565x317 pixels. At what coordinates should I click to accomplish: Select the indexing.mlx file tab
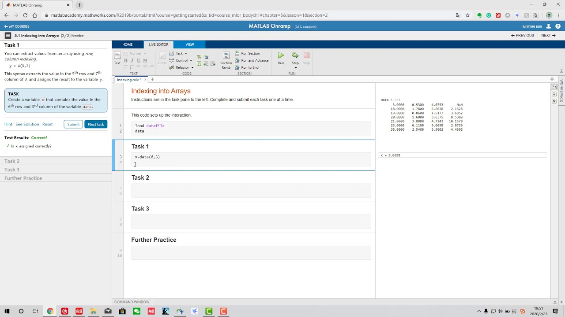click(x=129, y=80)
